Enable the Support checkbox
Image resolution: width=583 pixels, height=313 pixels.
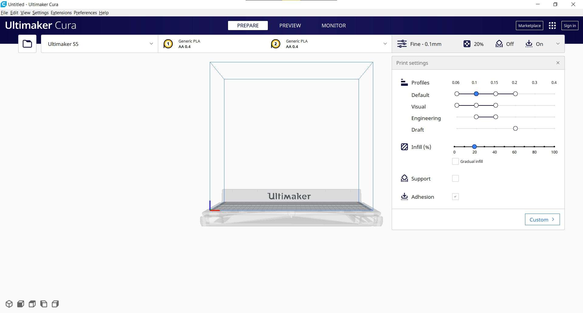[455, 178]
